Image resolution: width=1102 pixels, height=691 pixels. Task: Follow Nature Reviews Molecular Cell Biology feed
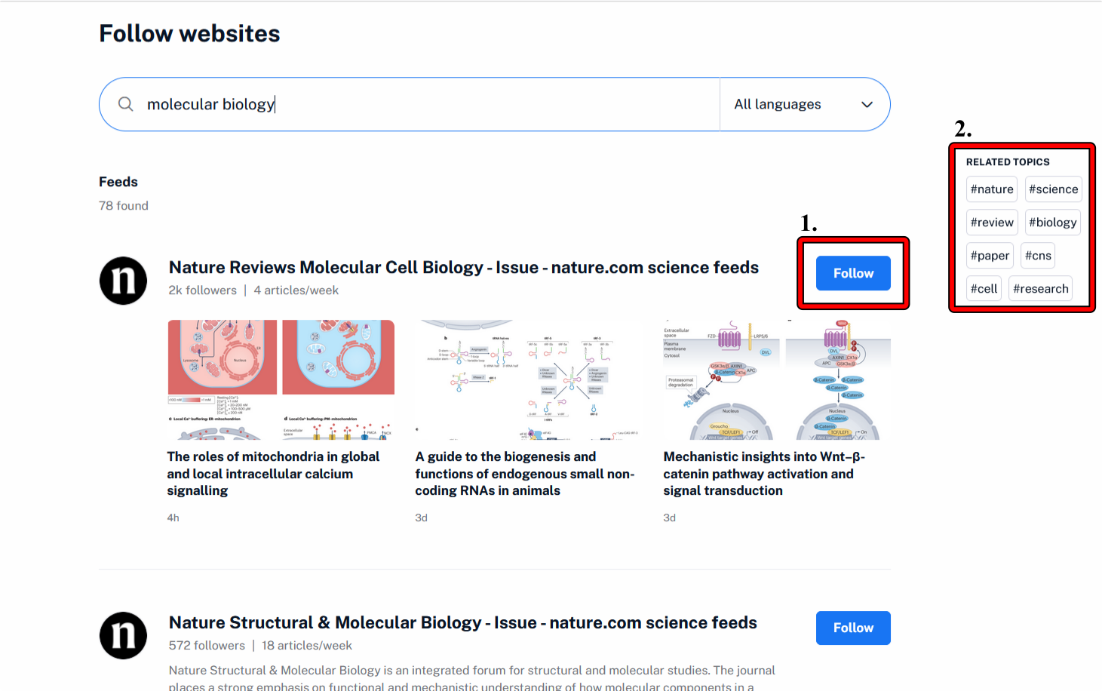tap(852, 273)
